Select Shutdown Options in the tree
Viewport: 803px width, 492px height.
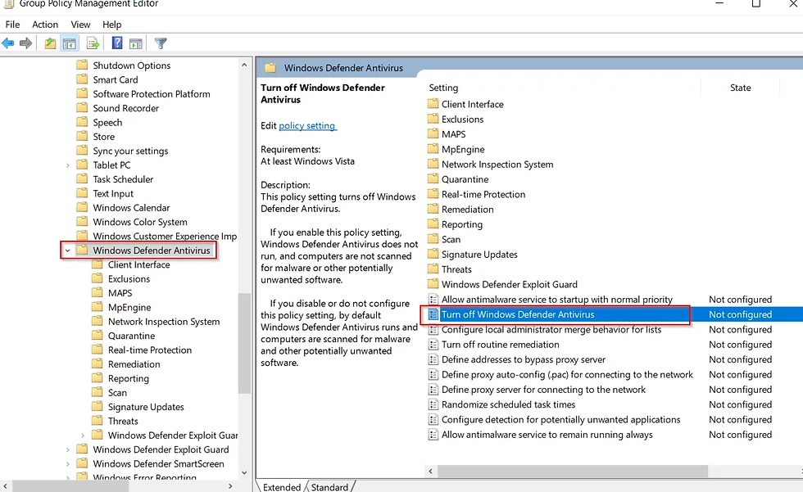point(132,65)
